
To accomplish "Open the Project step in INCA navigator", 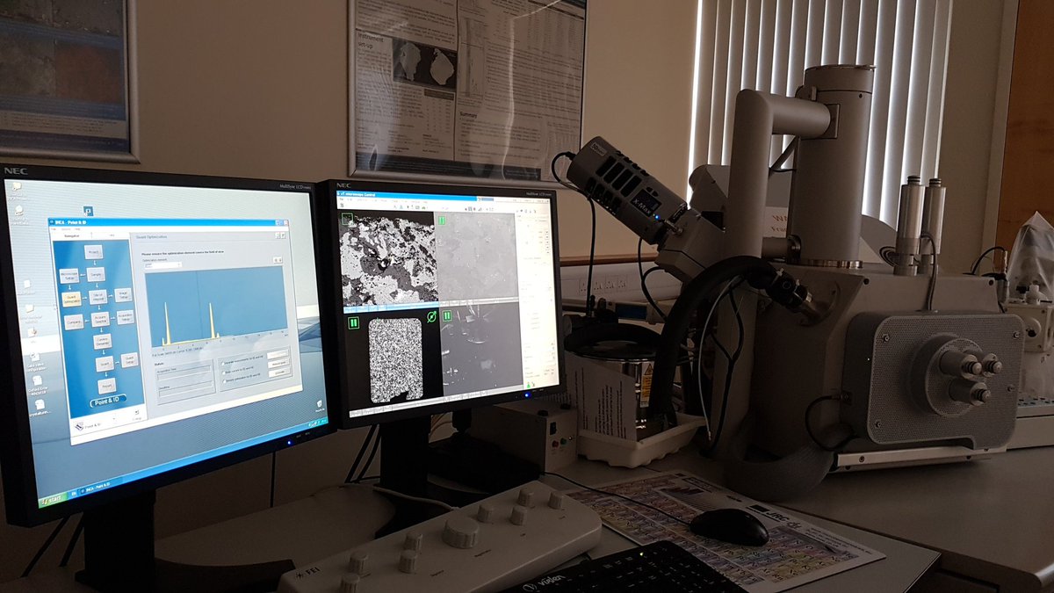I will pyautogui.click(x=94, y=251).
